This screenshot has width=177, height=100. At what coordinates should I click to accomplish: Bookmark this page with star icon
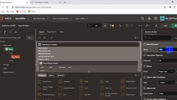pos(165,7)
